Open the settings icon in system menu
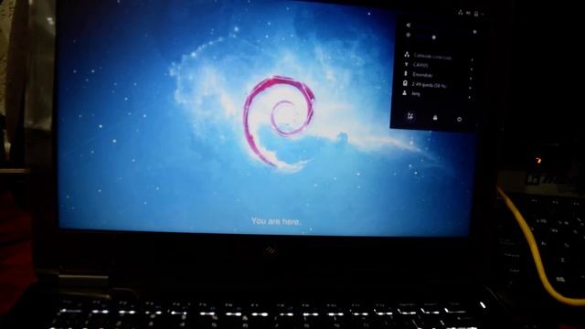 [x=410, y=116]
